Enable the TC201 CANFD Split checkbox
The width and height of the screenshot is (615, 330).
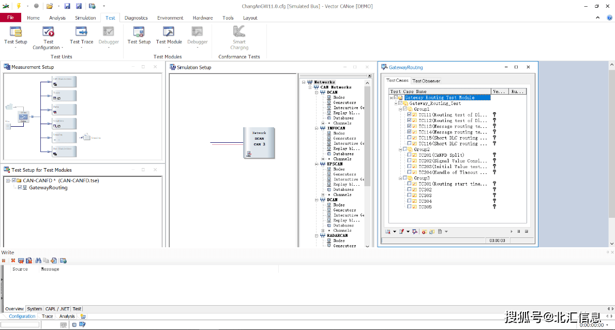point(409,155)
